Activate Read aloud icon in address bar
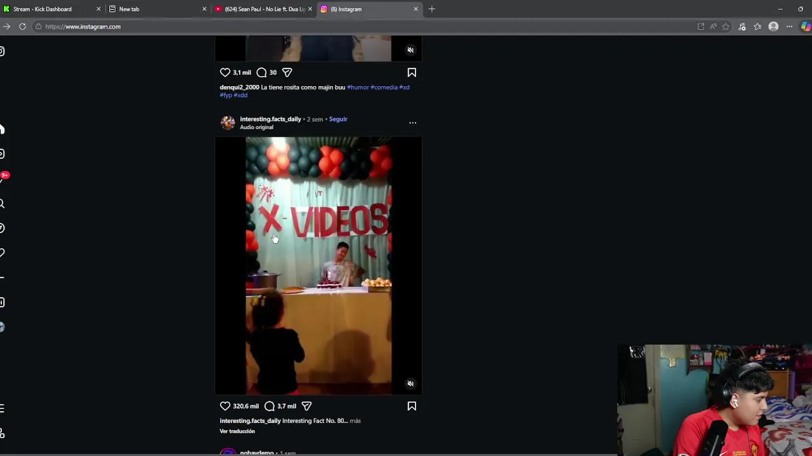This screenshot has width=812, height=456. point(713,27)
